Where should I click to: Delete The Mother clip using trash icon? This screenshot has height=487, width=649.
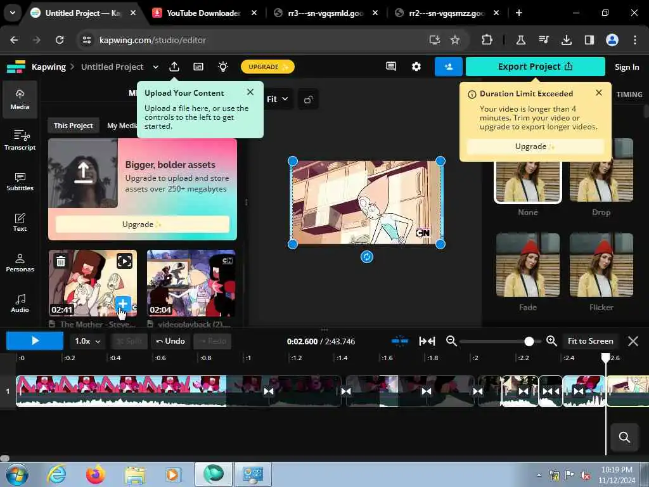coord(61,261)
